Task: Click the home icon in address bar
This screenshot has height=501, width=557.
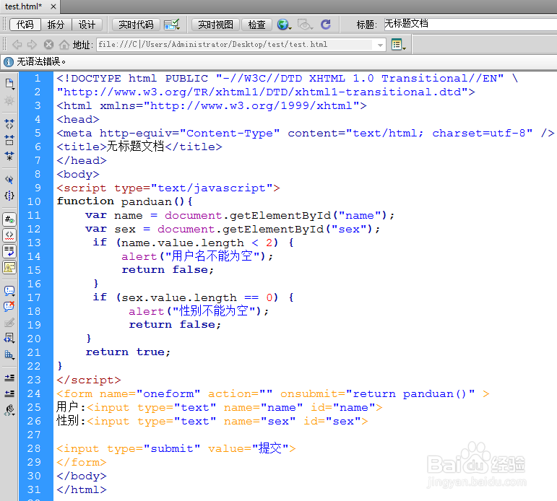Action: pos(64,44)
